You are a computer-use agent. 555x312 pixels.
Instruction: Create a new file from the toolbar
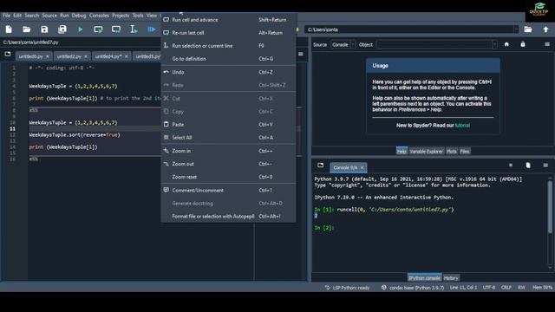9,29
